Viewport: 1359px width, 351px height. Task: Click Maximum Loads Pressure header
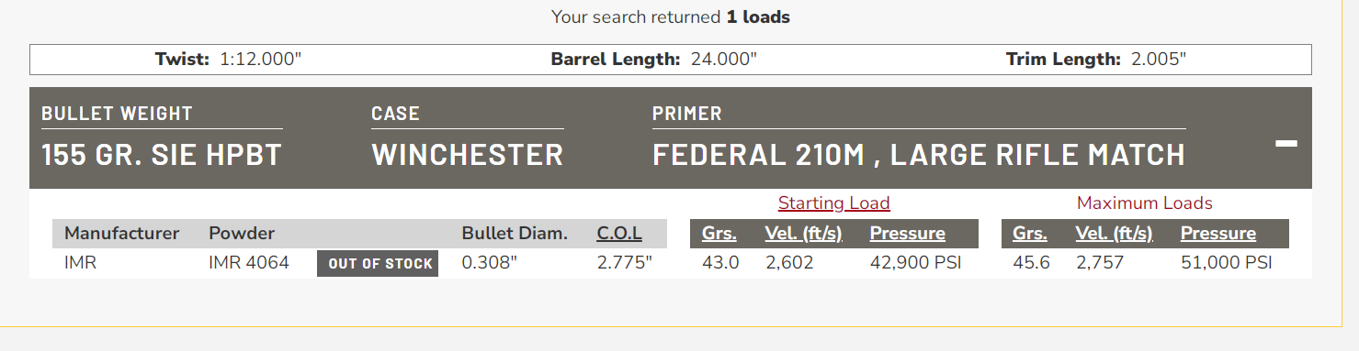[1217, 234]
